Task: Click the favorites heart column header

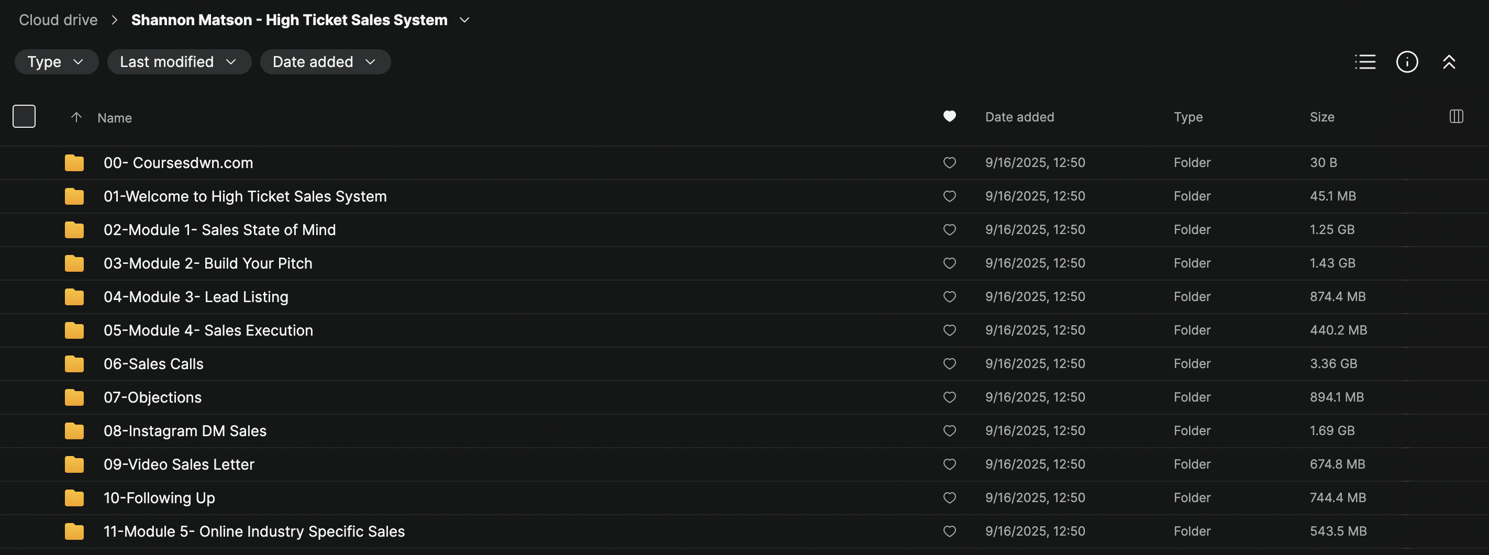Action: point(949,117)
